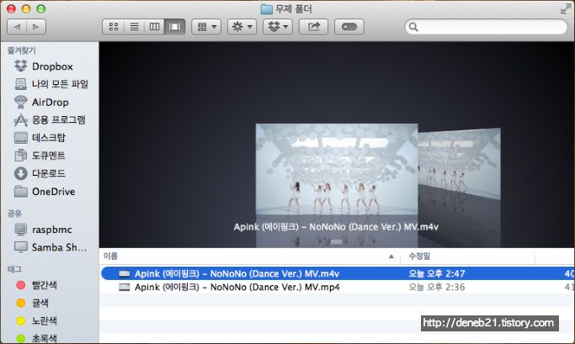Click the 무제 폴더 title folder icon
575x344 pixels.
tap(266, 9)
